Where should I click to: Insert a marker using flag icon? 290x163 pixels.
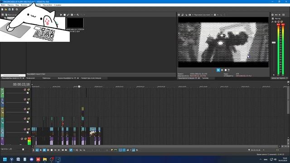112,150
